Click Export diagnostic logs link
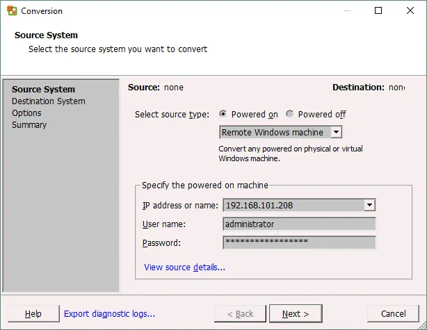Image resolution: width=427 pixels, height=330 pixels. [x=109, y=314]
